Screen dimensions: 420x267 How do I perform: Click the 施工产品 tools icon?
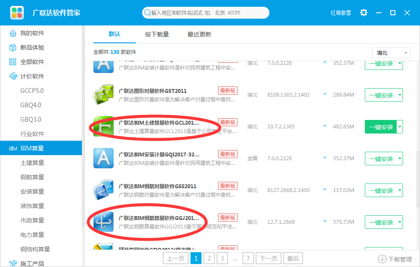[13, 264]
